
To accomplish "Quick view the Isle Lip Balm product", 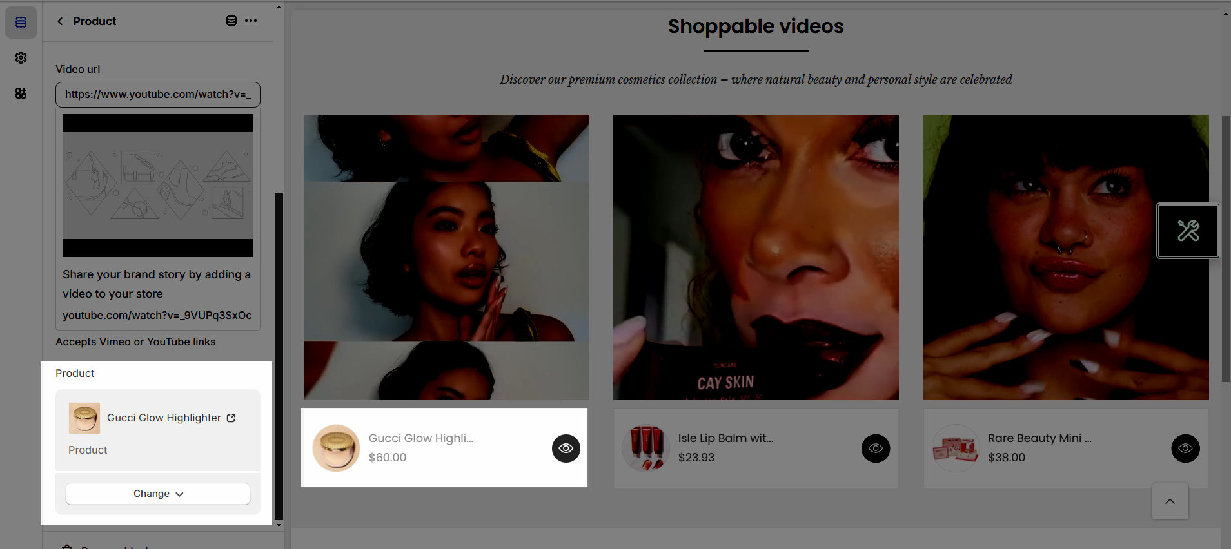I will click(x=875, y=448).
